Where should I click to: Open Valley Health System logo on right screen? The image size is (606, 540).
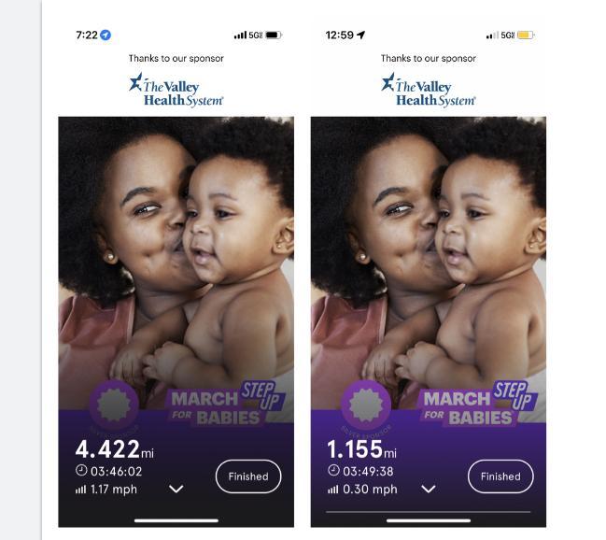click(429, 90)
